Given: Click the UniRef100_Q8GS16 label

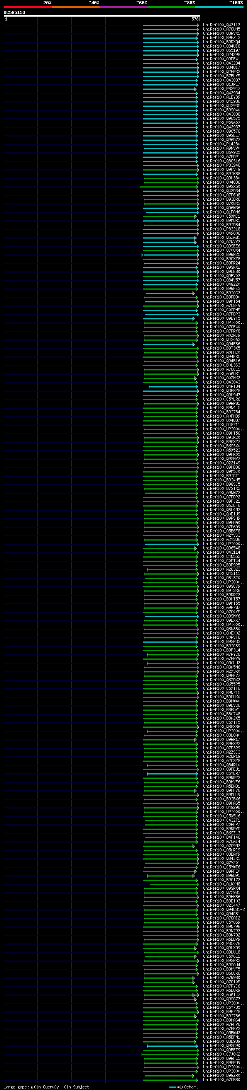Looking at the screenshot, I should (x=222, y=161).
